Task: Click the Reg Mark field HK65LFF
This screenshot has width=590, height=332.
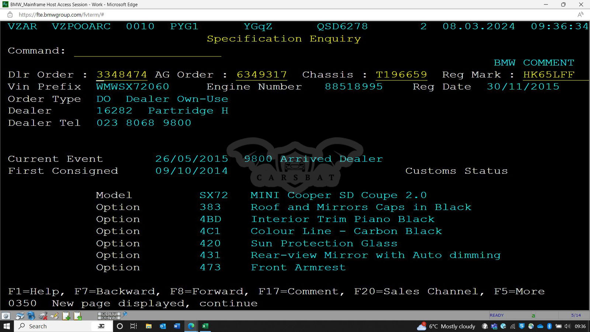Action: pos(549,75)
